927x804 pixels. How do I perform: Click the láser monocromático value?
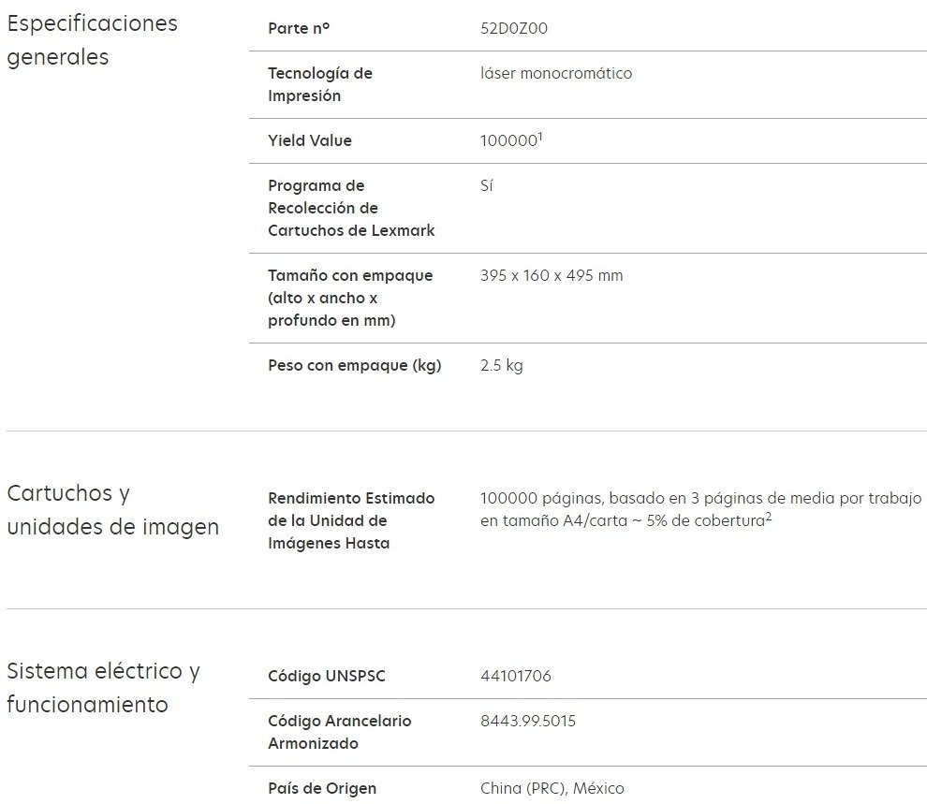(556, 73)
